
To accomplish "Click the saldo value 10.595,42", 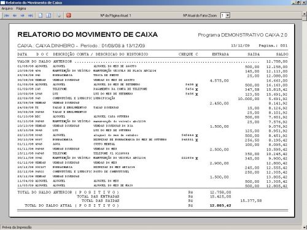I will point(277,150).
